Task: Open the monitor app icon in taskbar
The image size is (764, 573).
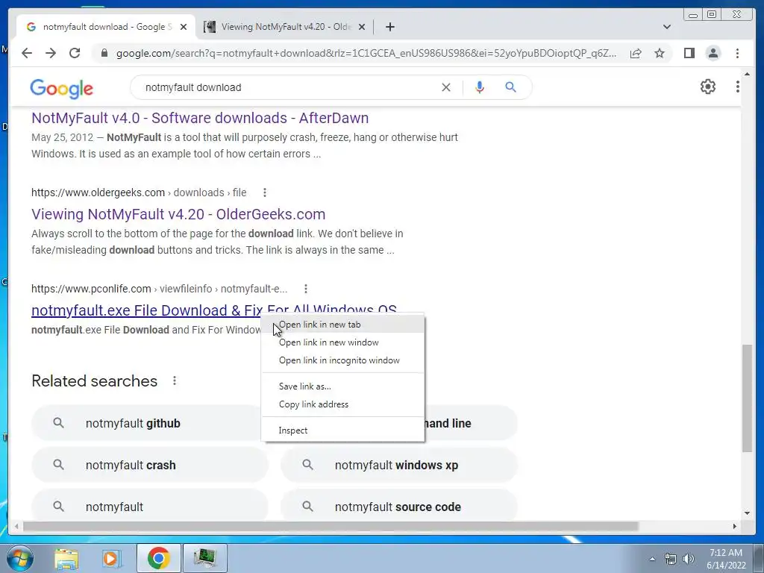Action: pyautogui.click(x=204, y=558)
